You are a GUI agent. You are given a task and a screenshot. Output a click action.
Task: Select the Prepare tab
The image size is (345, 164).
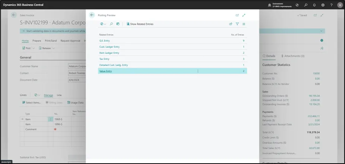point(37,41)
